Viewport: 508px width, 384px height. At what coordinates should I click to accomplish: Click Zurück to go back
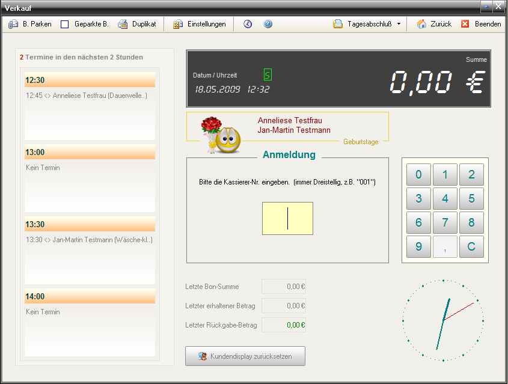[x=434, y=24]
